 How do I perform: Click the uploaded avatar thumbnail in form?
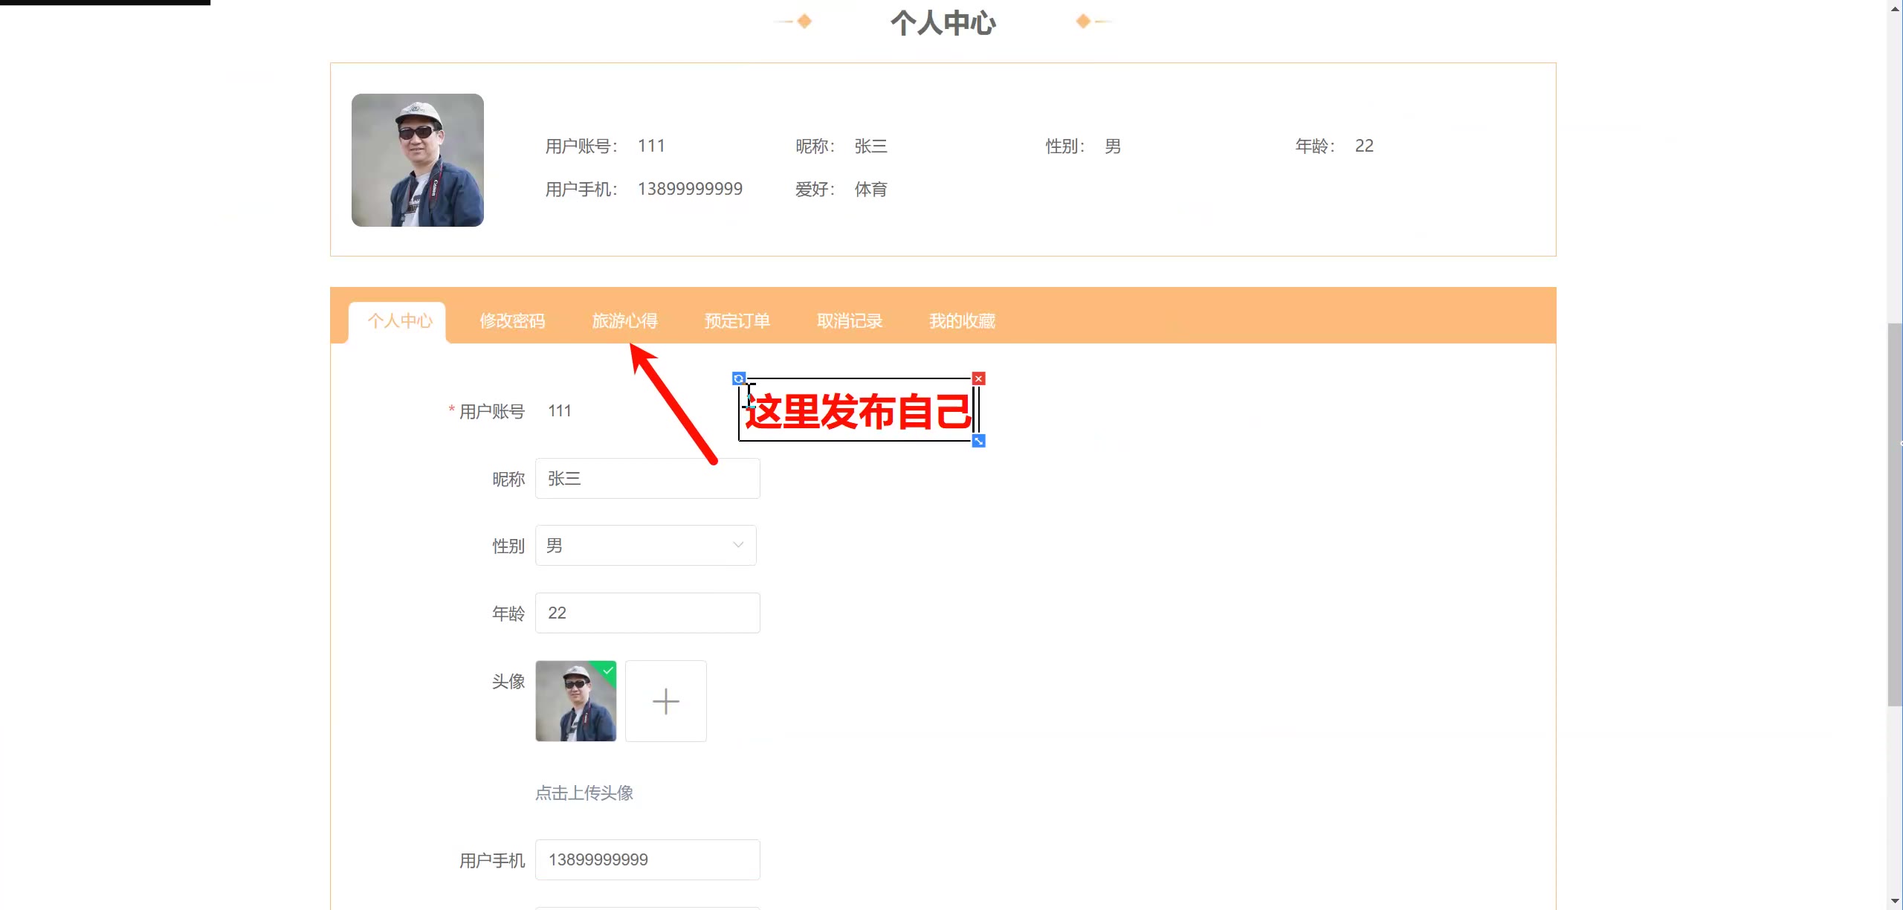[575, 703]
